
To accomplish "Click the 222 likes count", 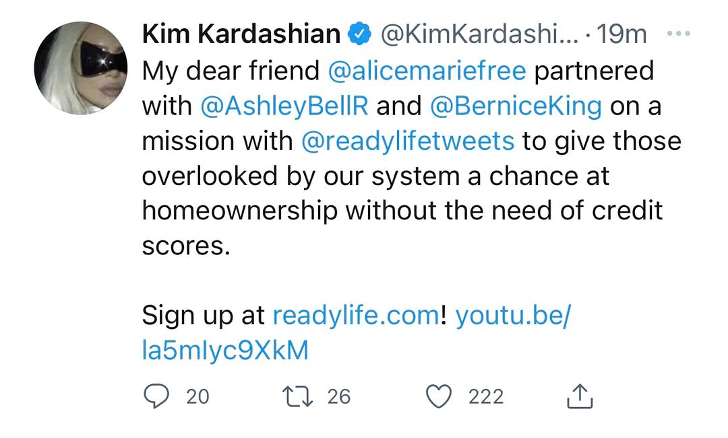I will [486, 397].
